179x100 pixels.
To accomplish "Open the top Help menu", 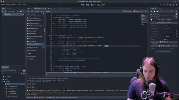I will [24, 5].
